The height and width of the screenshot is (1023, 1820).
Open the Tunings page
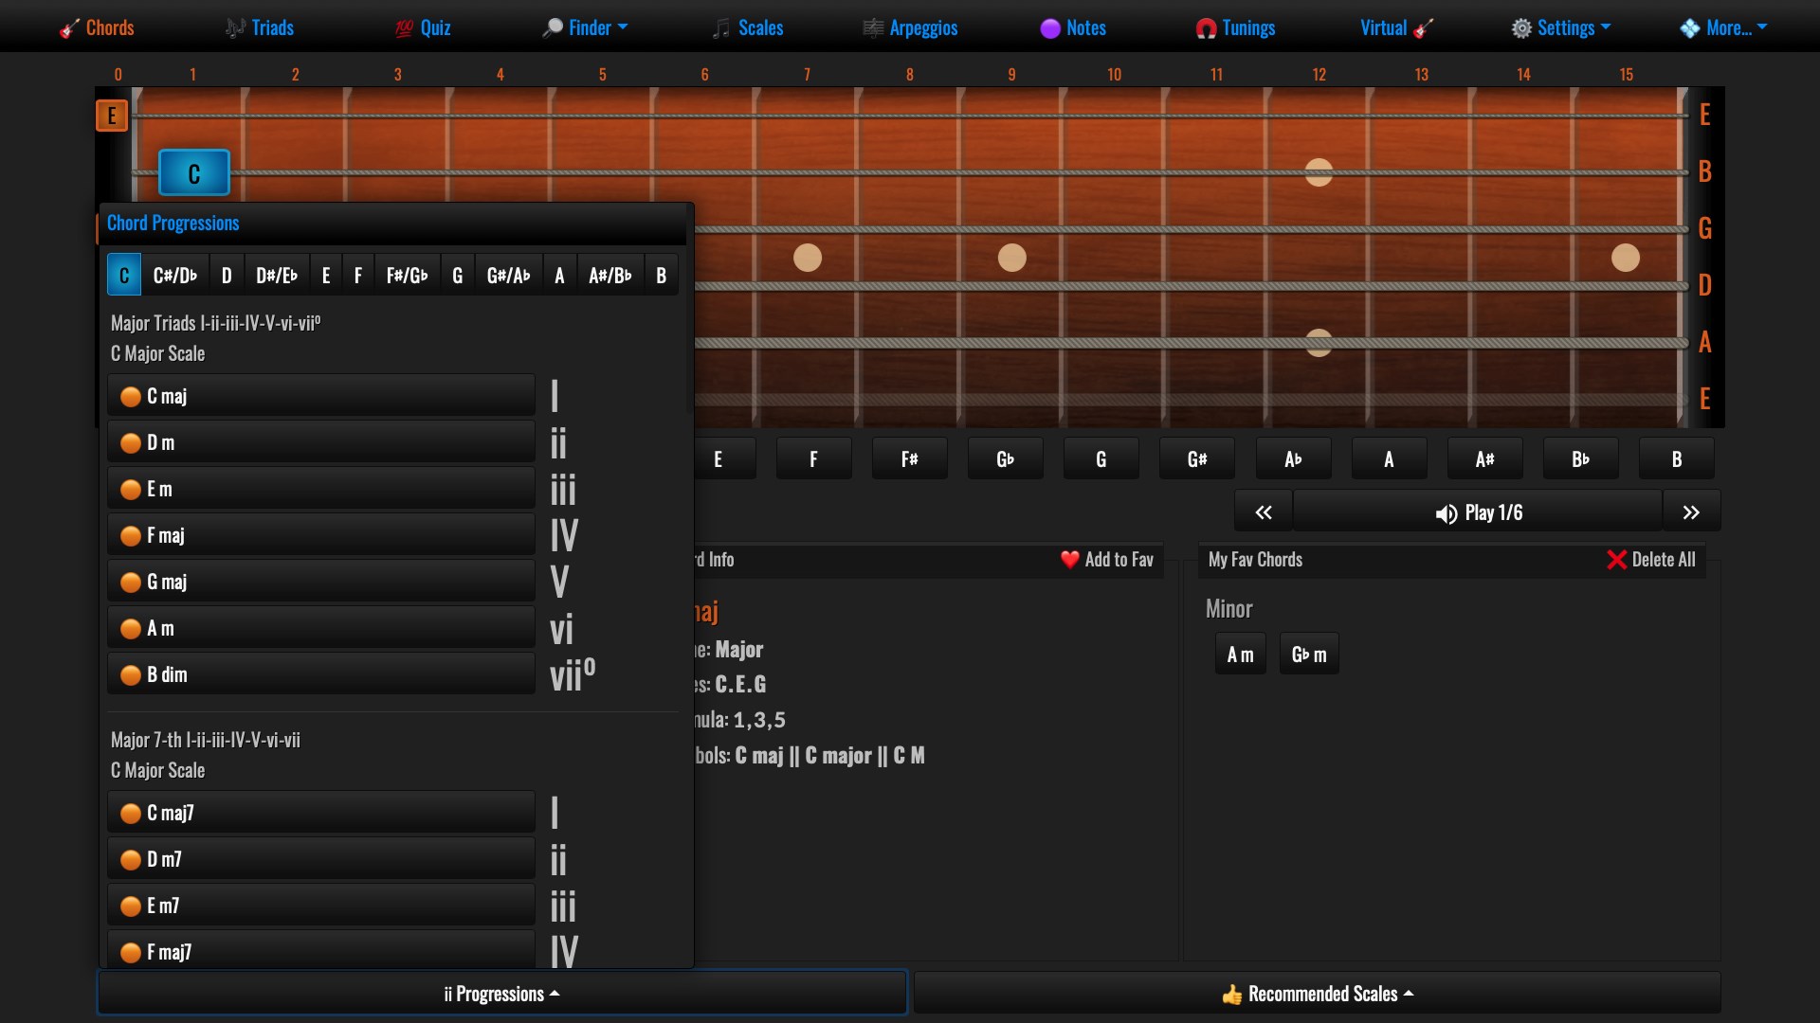(x=1235, y=27)
